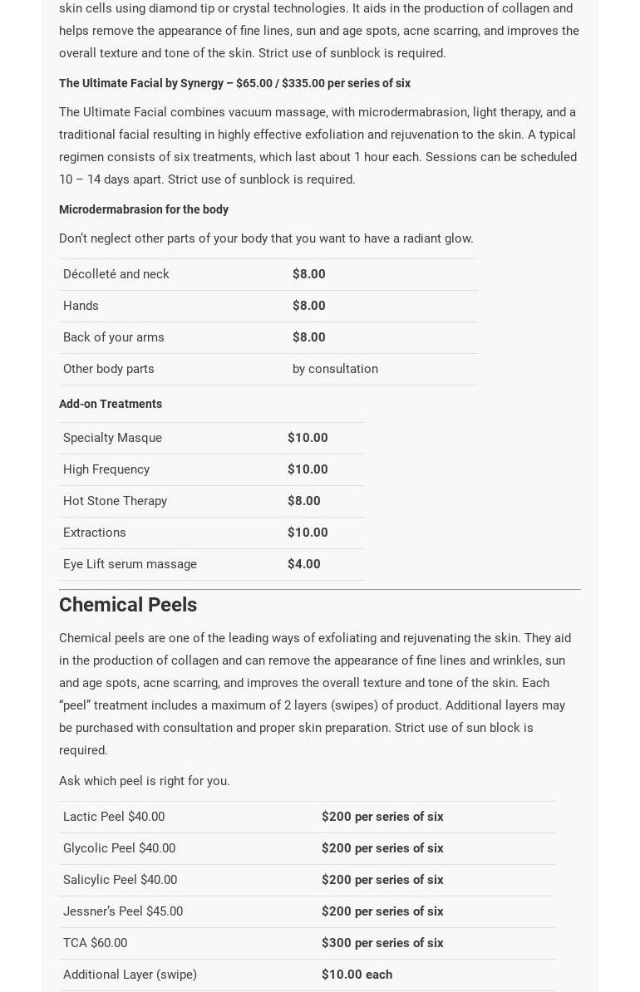640x992 pixels.
Task: Click the $300 per series of six price
Action: coord(382,943)
